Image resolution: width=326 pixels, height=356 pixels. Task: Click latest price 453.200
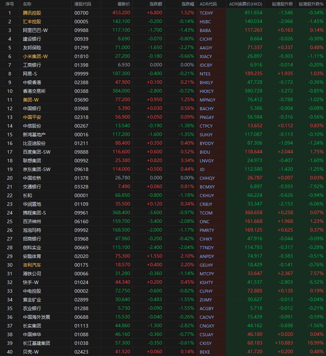pyautogui.click(x=121, y=13)
